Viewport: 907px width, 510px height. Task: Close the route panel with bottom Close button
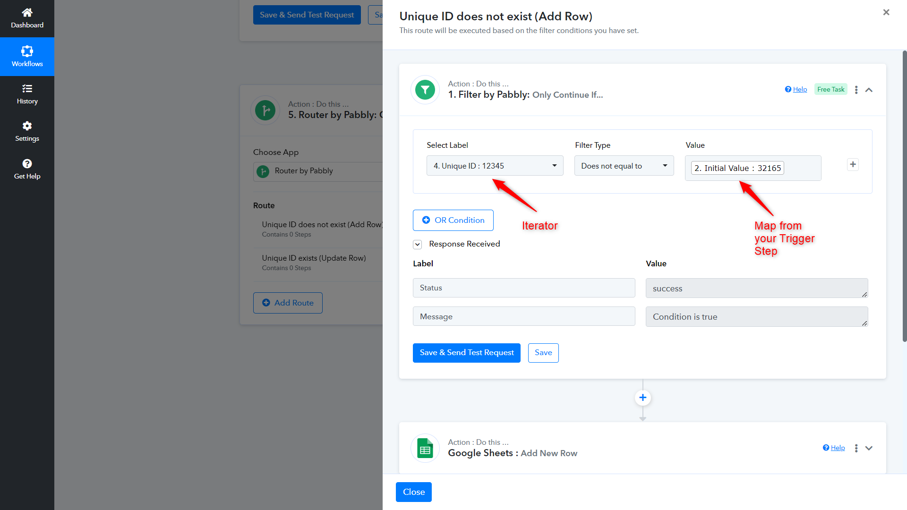pyautogui.click(x=414, y=492)
